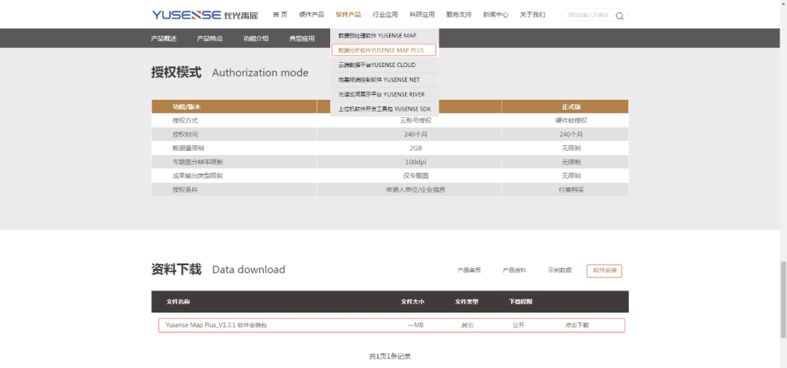Viewport: 787px width, 368px height.
Task: Click the keyword search input field
Action: click(x=589, y=15)
